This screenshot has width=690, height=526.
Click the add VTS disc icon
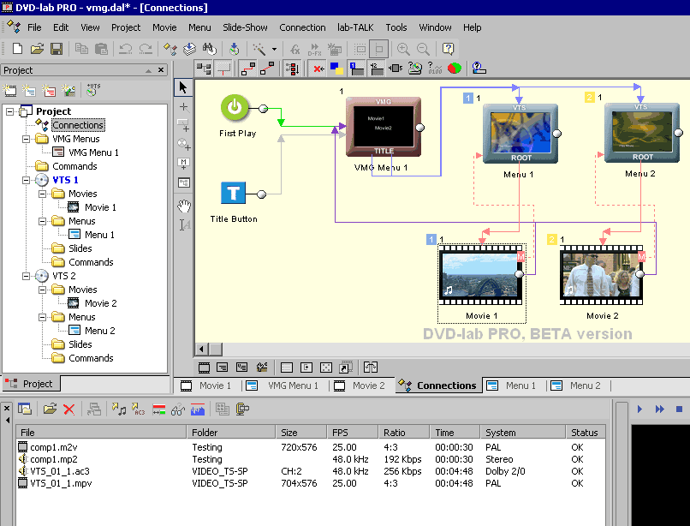92,90
